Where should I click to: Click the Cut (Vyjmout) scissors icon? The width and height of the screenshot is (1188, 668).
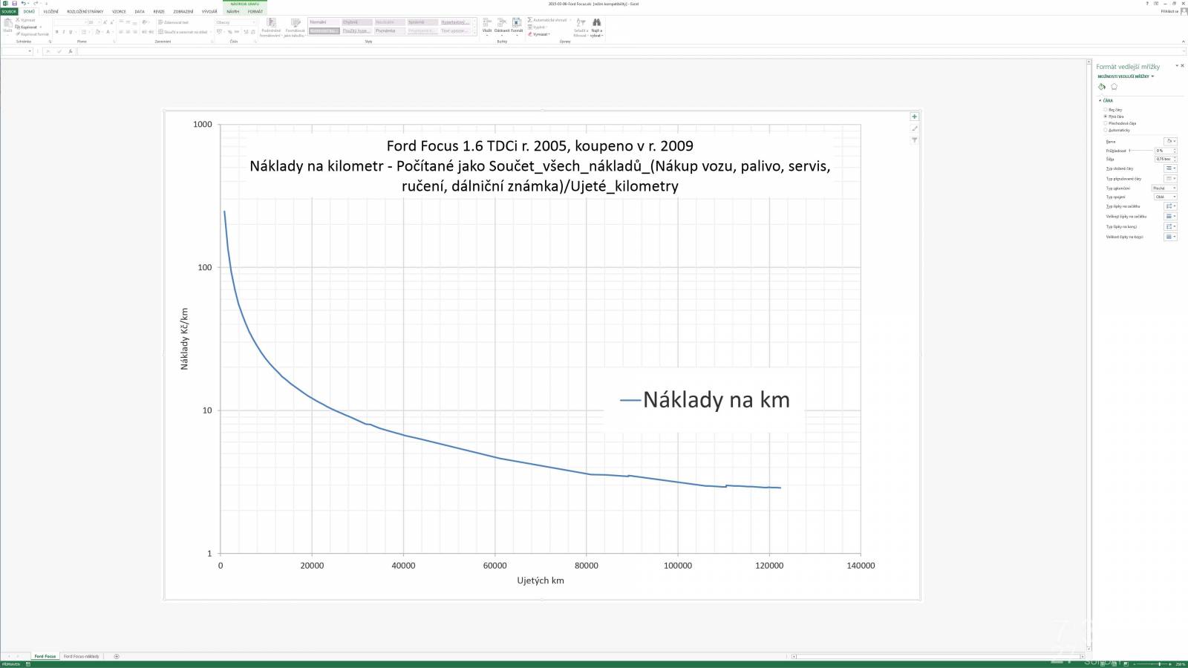18,19
